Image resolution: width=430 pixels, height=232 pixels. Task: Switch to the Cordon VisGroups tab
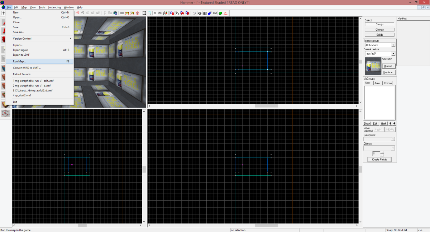click(388, 83)
